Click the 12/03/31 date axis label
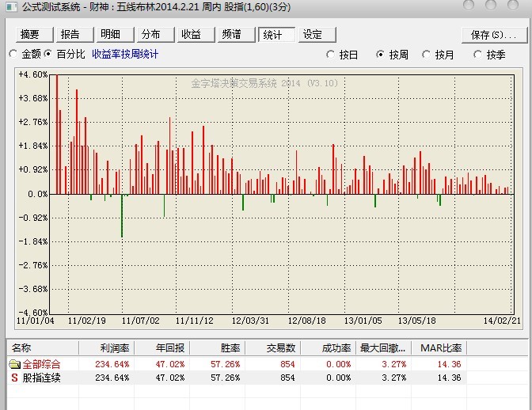Screen dimensions: 532x410 [250, 321]
